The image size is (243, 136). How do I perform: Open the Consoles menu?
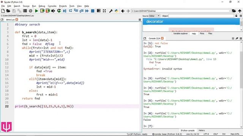[52, 6]
